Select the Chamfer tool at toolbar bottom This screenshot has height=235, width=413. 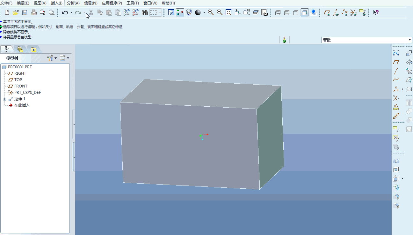396,205
